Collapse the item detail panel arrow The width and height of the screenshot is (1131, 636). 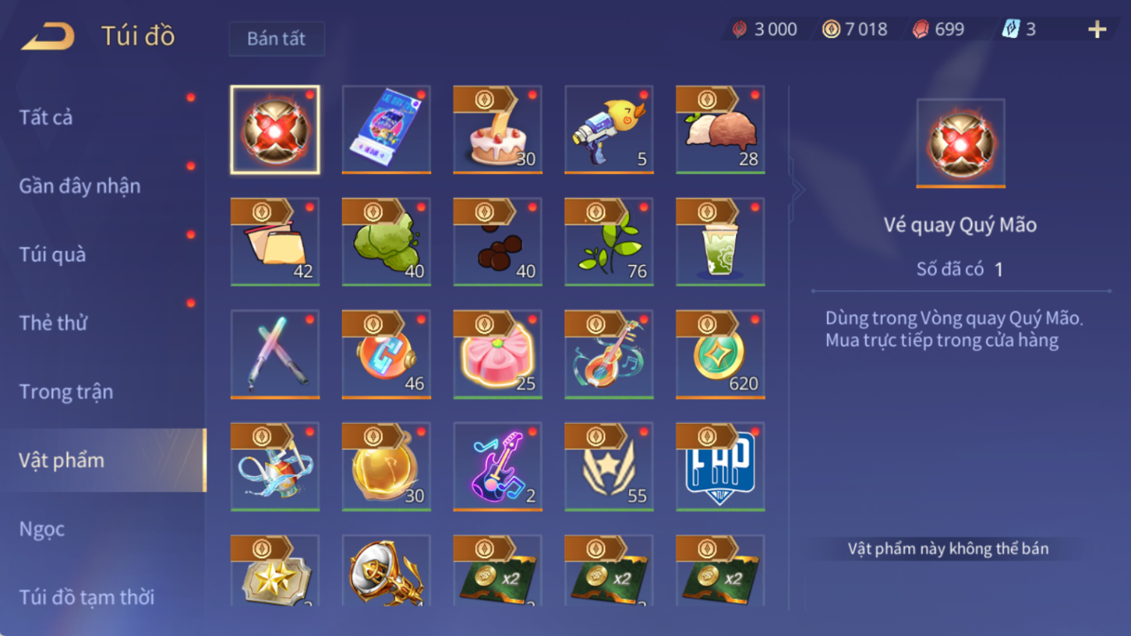point(797,190)
